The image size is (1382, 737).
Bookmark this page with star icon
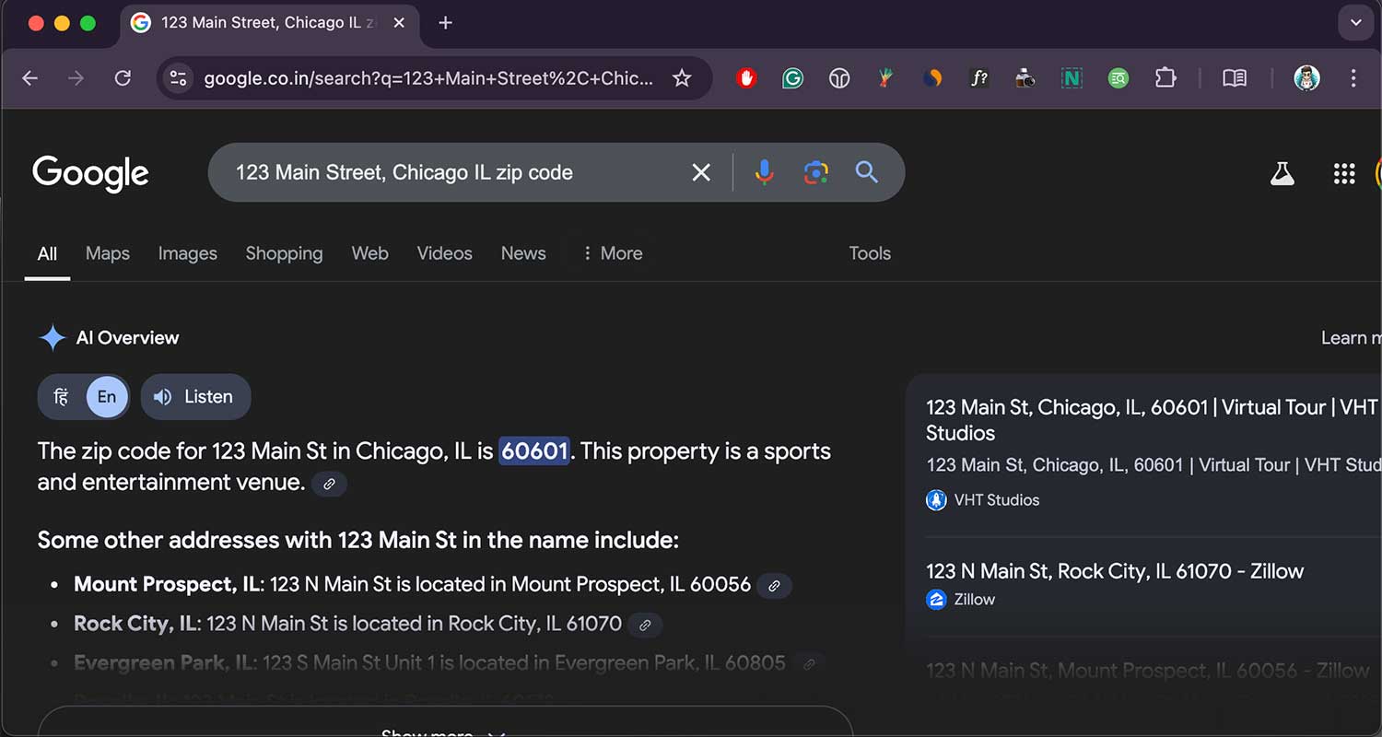click(682, 78)
